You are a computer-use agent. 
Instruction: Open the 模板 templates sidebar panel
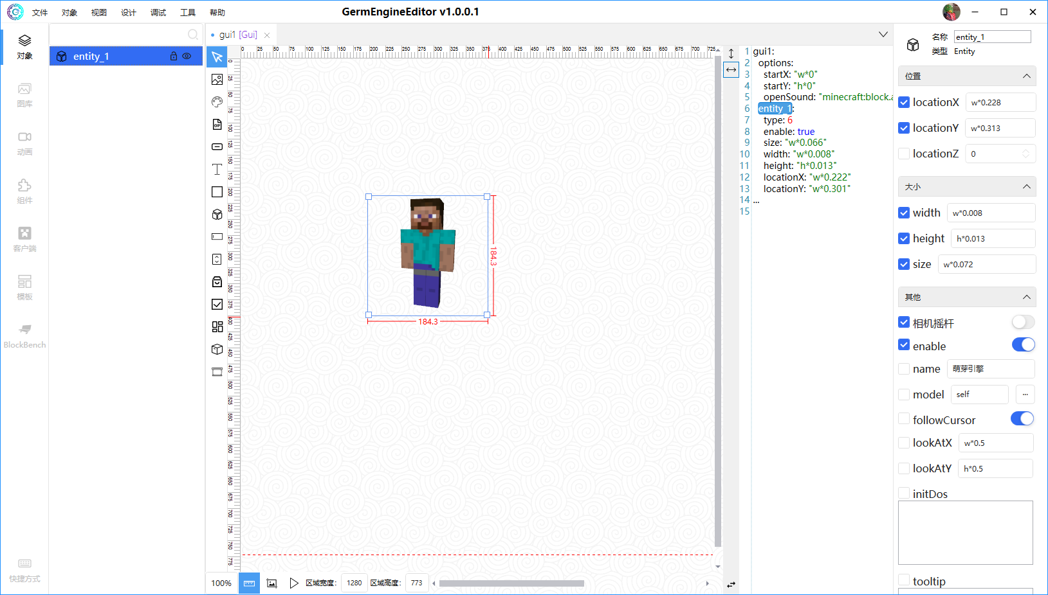[24, 288]
